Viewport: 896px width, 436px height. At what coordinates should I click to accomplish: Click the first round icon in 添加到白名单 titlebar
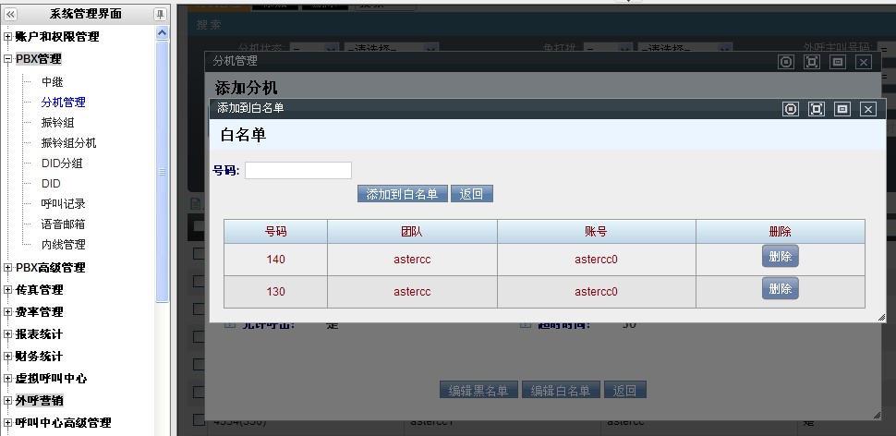point(791,109)
